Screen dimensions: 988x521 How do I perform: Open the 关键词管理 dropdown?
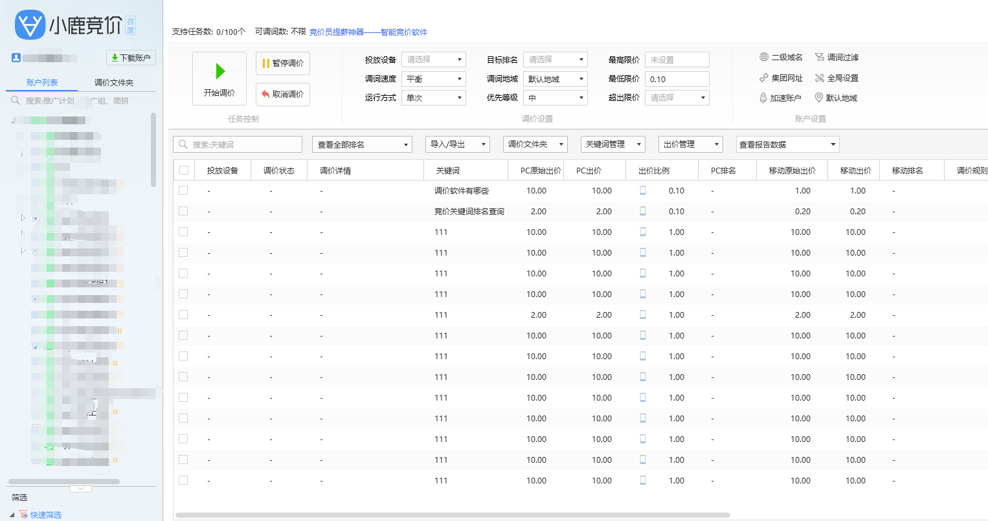(x=613, y=144)
